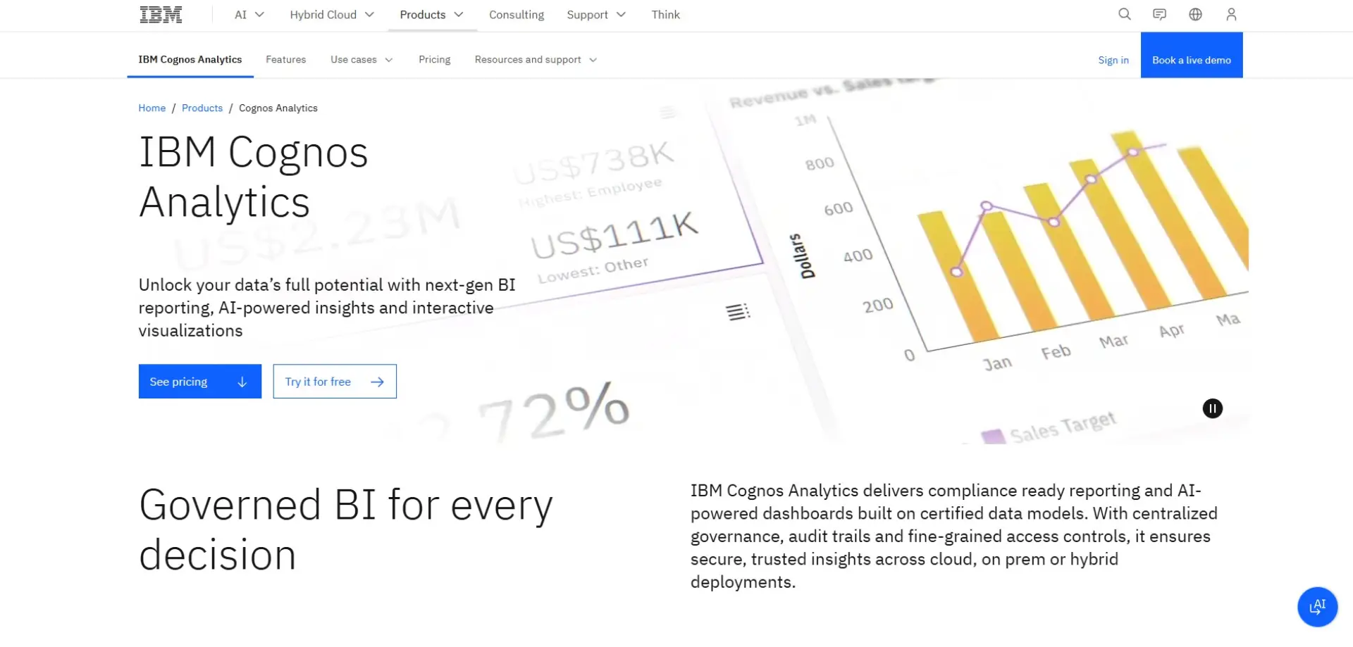Viewport: 1353px width, 647px height.
Task: Pause the hero background animation
Action: click(x=1212, y=408)
